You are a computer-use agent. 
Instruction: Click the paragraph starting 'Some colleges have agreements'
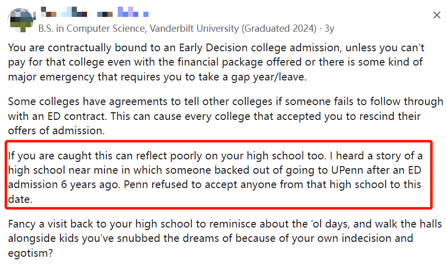[x=225, y=116]
